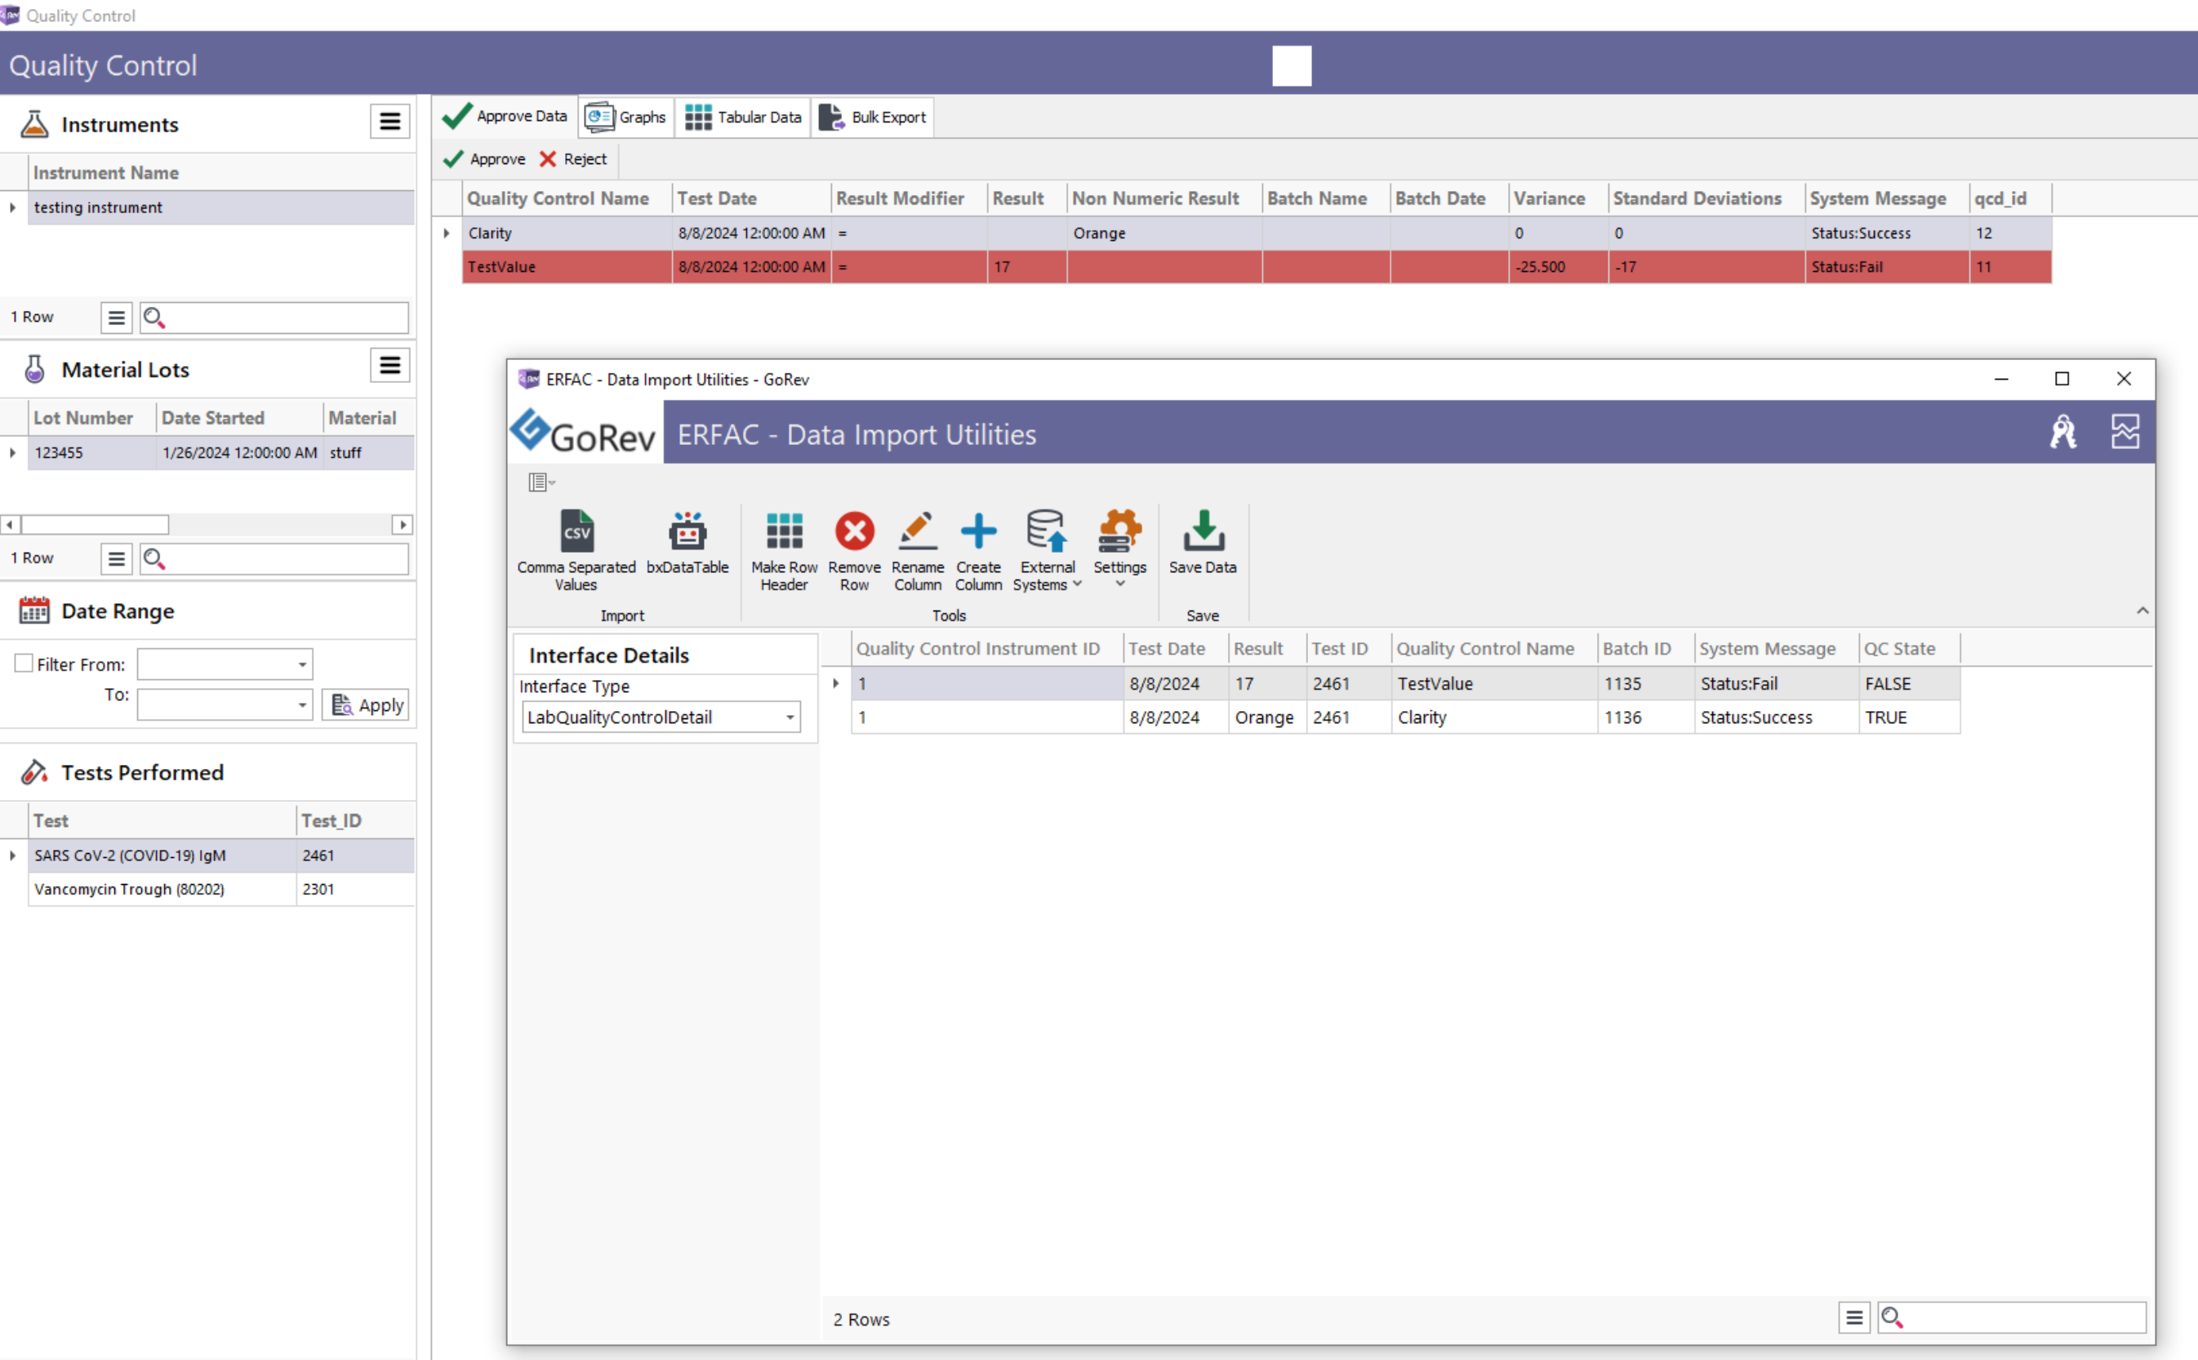Screen dimensions: 2198x1360
Task: Click the ERFAC grid search magnifier icon
Action: click(1892, 1318)
